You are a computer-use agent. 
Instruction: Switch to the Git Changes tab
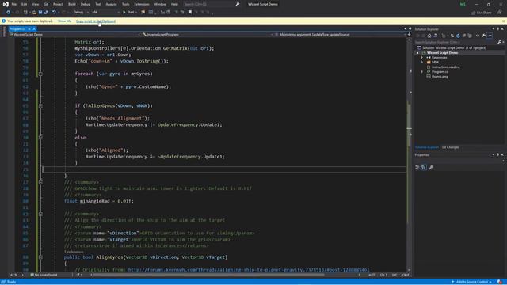451,147
